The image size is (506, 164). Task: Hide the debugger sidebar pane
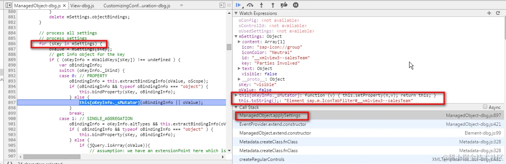[222, 5]
